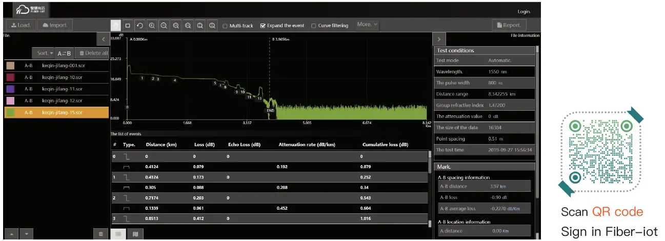Enable Curve filtering checkbox
The image size is (665, 241).
tap(314, 26)
